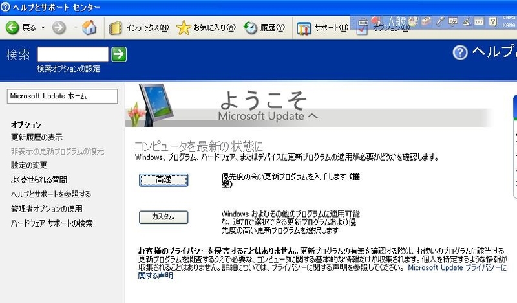Click the help question-mark icon in blue banner
The width and height of the screenshot is (517, 303).
[x=460, y=52]
